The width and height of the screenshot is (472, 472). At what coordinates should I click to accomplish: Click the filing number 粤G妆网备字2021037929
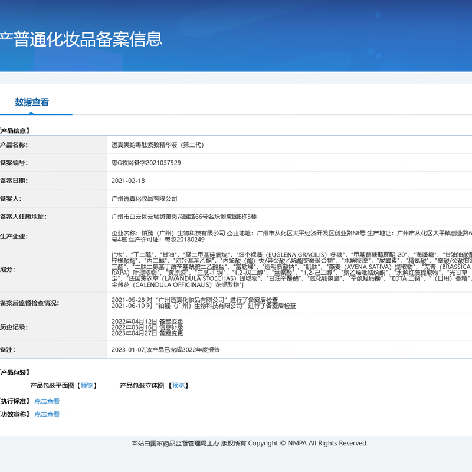pyautogui.click(x=146, y=163)
